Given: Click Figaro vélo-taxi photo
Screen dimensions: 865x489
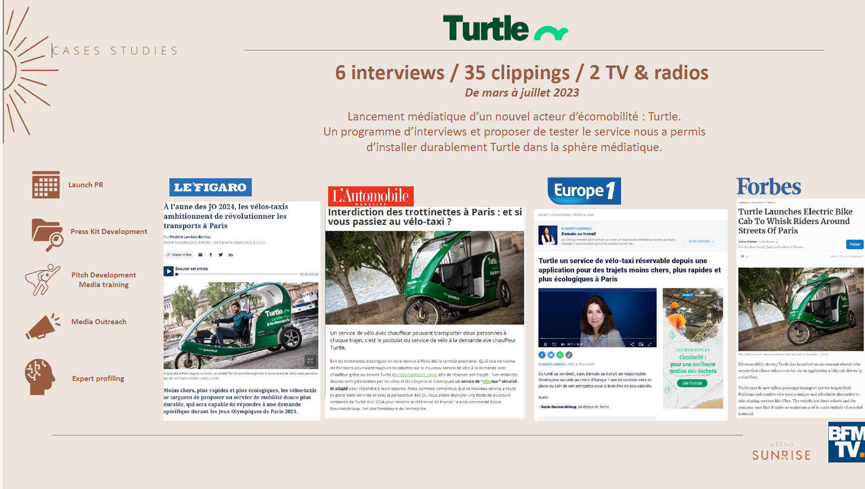Looking at the screenshot, I should point(241,325).
